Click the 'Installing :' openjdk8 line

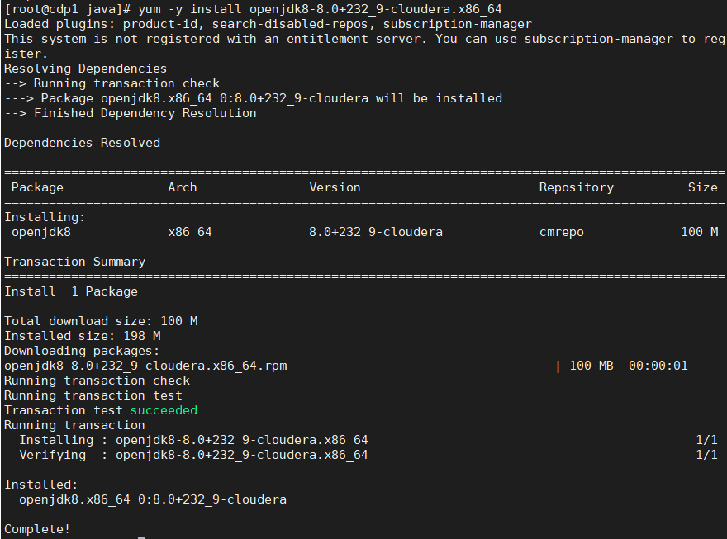pos(193,439)
